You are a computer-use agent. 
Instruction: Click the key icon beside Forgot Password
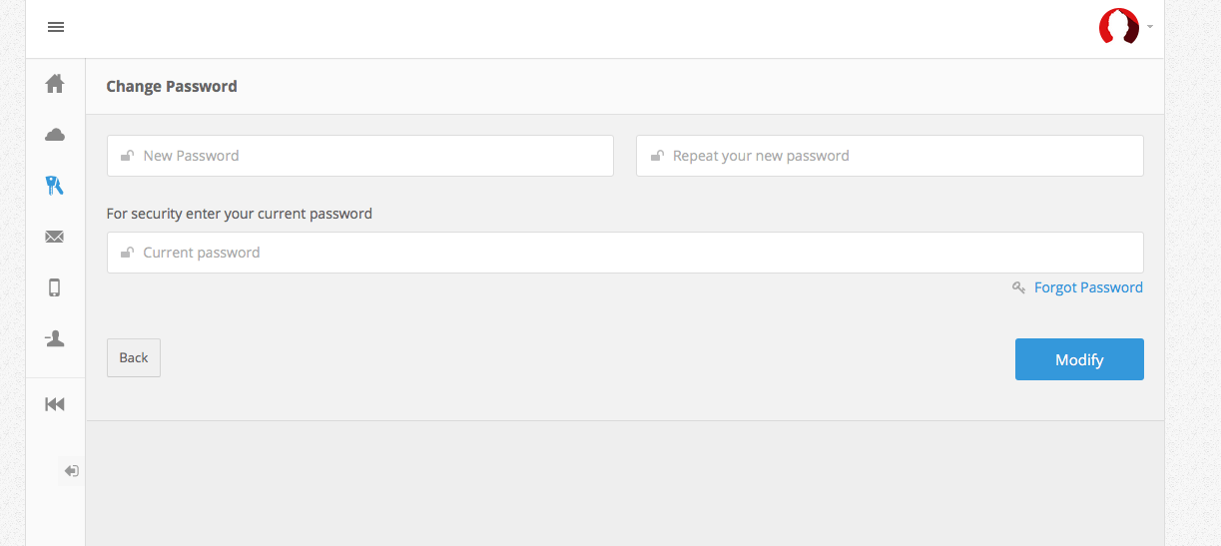pos(1018,287)
